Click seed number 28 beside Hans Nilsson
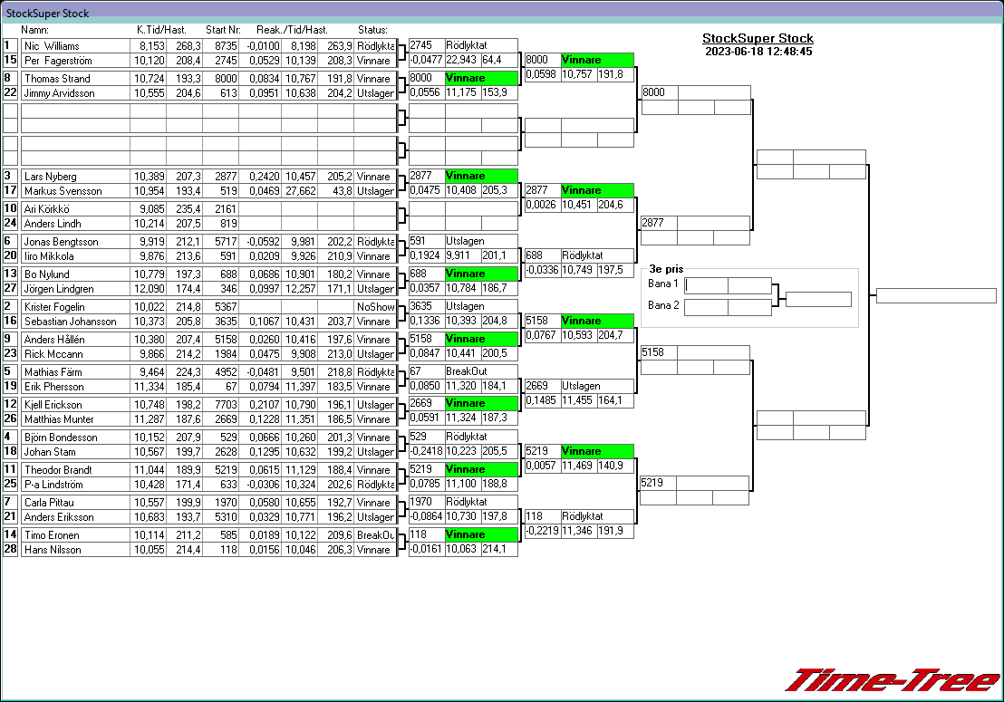Screen dimensions: 1004x702 [10, 550]
